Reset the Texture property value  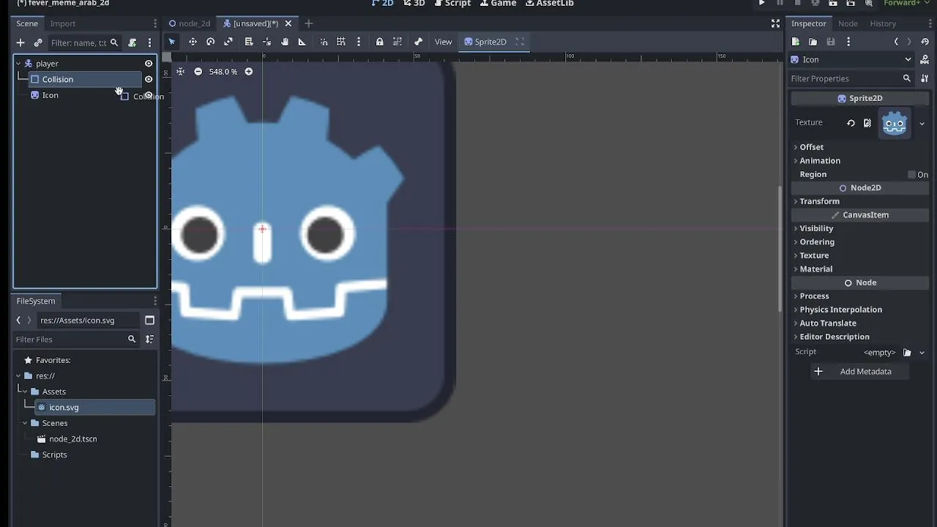pyautogui.click(x=851, y=123)
